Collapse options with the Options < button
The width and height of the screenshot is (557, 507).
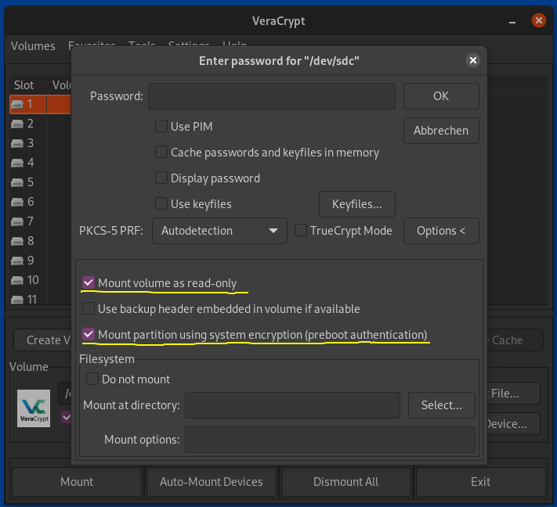[441, 231]
